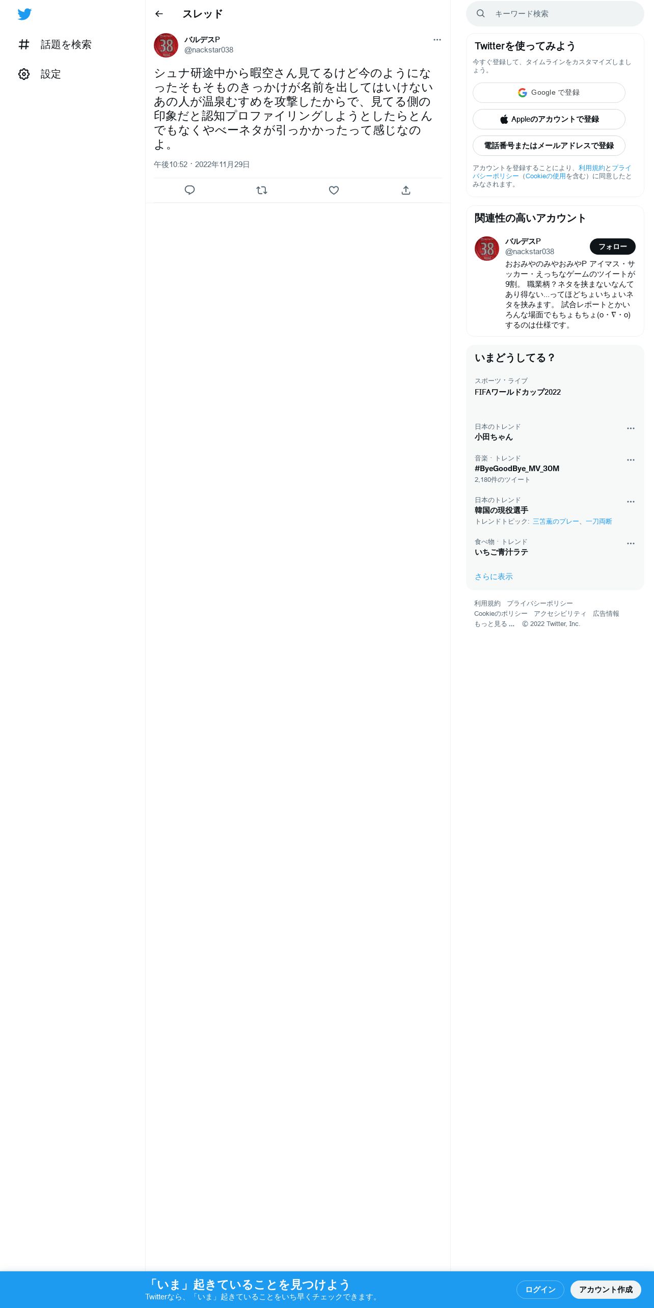The width and height of the screenshot is (654, 1308).
Task: Click the ログイン button in bottom banner
Action: 540,1290
